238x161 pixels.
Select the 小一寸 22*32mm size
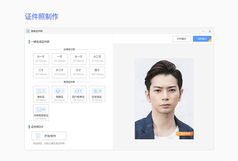click(x=41, y=59)
